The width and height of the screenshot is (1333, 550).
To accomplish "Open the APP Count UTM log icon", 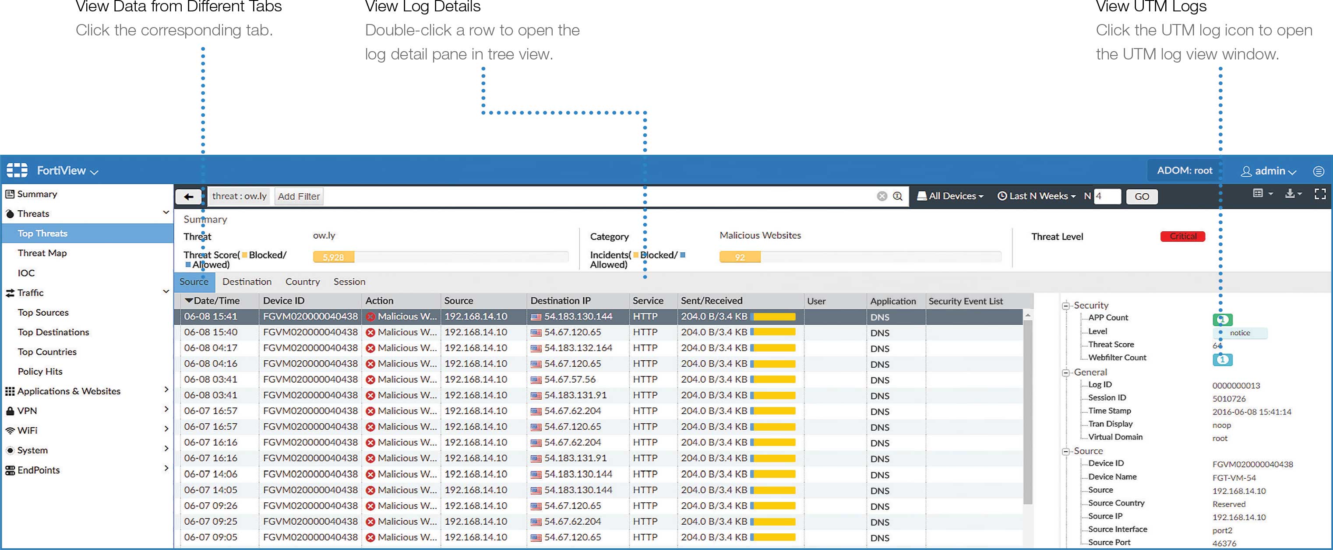I will (1222, 319).
